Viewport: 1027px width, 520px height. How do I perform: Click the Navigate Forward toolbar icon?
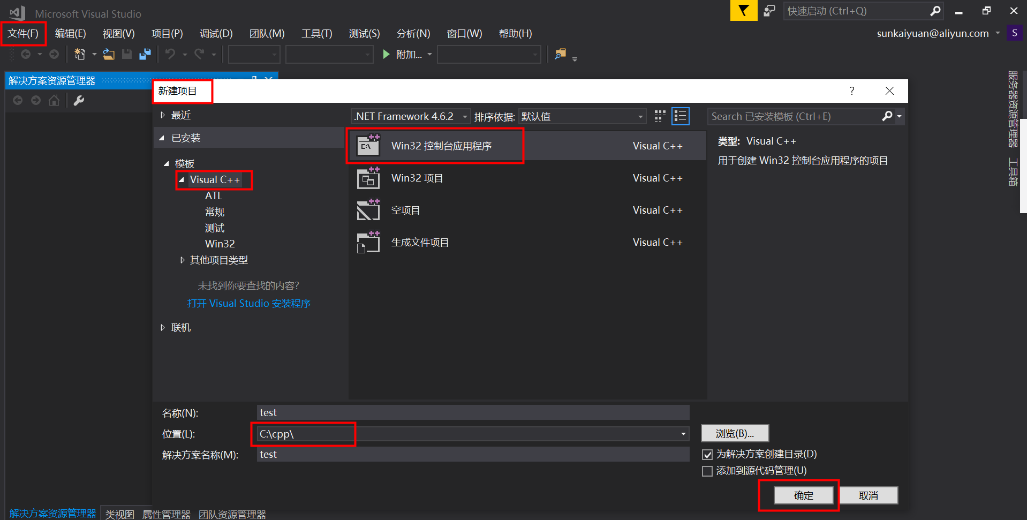(54, 54)
